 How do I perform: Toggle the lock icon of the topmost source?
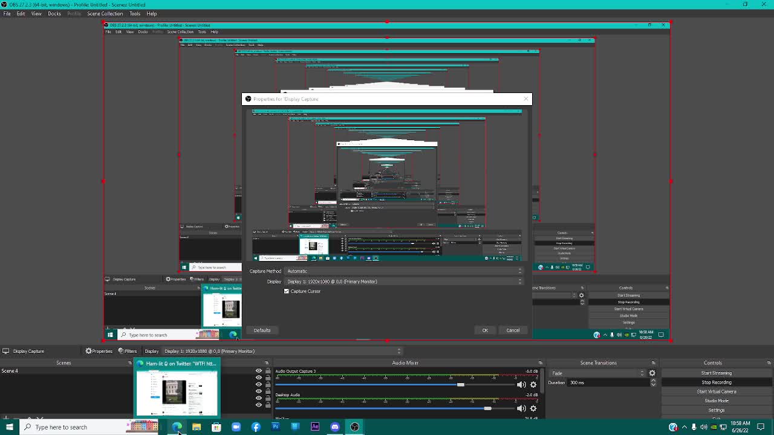[268, 371]
